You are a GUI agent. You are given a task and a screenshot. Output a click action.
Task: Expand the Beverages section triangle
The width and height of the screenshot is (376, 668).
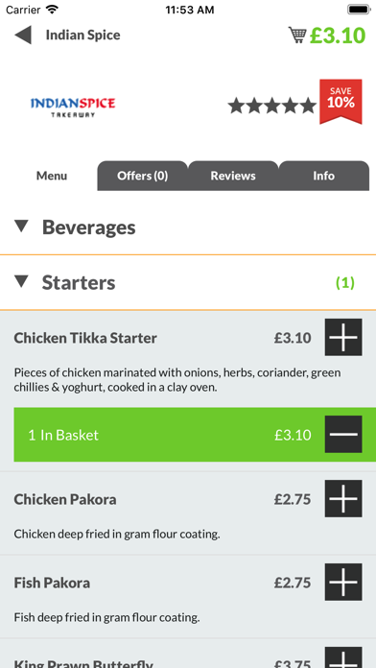click(21, 227)
